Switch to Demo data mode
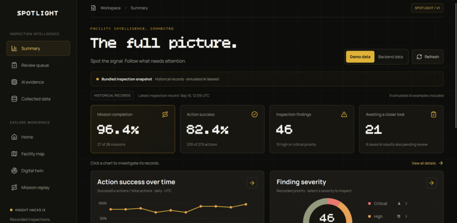 [x=360, y=57]
